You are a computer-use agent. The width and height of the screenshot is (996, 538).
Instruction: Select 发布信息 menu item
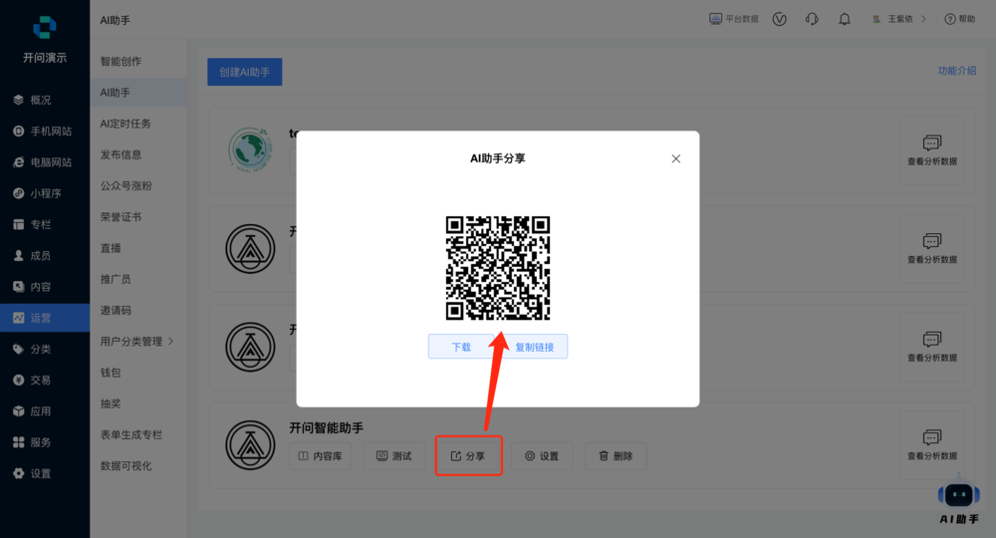point(137,154)
